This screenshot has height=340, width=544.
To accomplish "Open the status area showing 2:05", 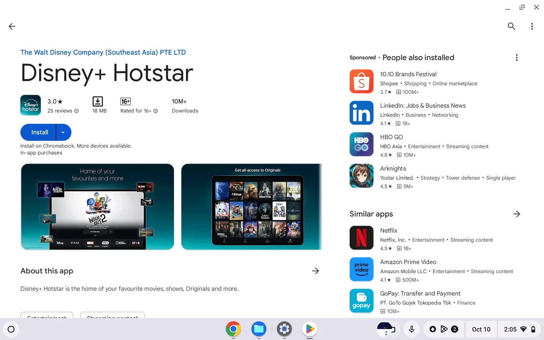I will (519, 329).
